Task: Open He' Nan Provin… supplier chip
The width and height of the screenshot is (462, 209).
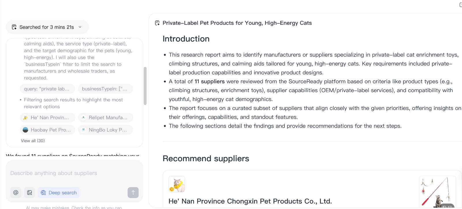Action: point(47,117)
